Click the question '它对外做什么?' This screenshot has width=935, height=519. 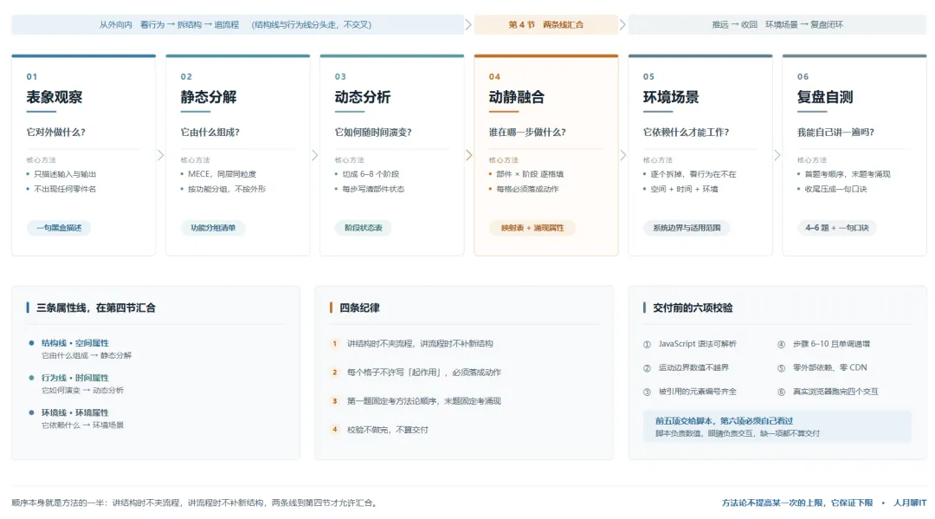tap(56, 133)
